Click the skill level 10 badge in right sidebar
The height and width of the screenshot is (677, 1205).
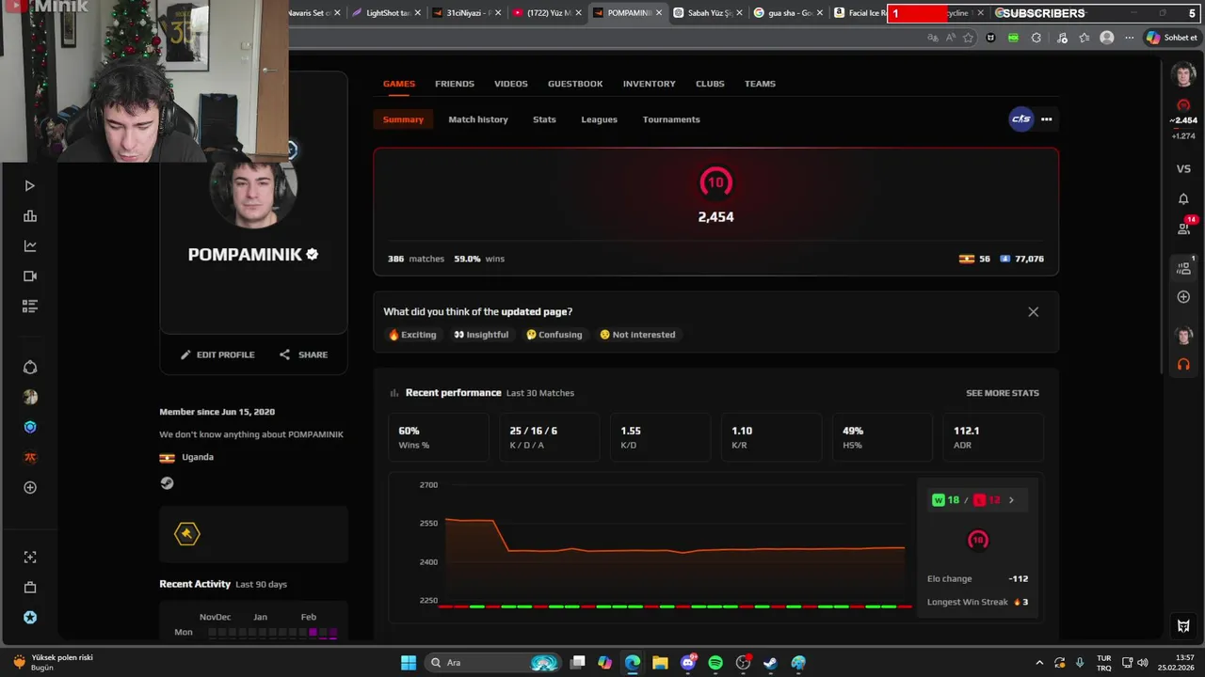tap(1183, 105)
